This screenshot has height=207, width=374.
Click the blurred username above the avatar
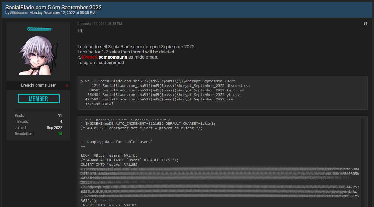40,29
